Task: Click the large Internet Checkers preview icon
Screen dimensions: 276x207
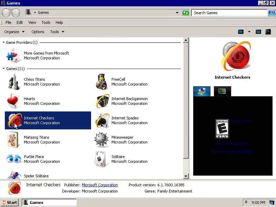Action: click(236, 56)
